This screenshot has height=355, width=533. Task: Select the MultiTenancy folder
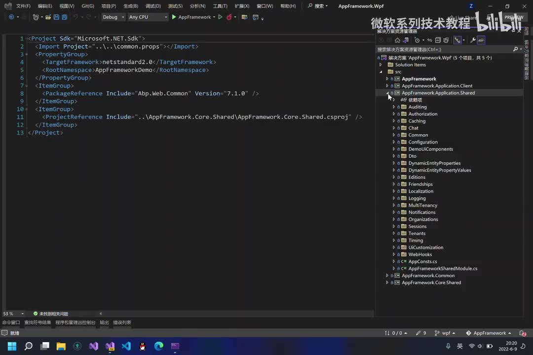[x=423, y=205]
